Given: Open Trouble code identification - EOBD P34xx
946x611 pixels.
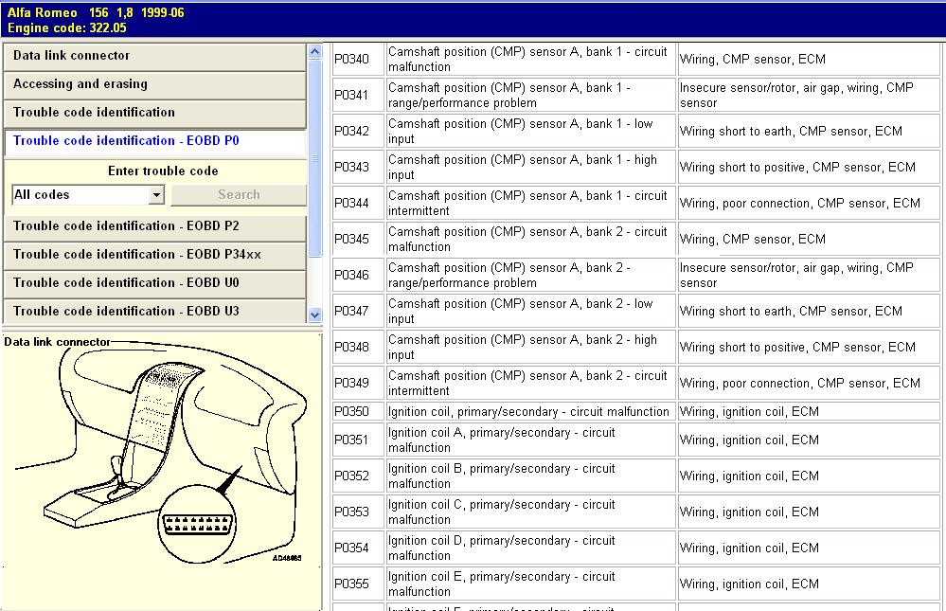Looking at the screenshot, I should click(155, 255).
